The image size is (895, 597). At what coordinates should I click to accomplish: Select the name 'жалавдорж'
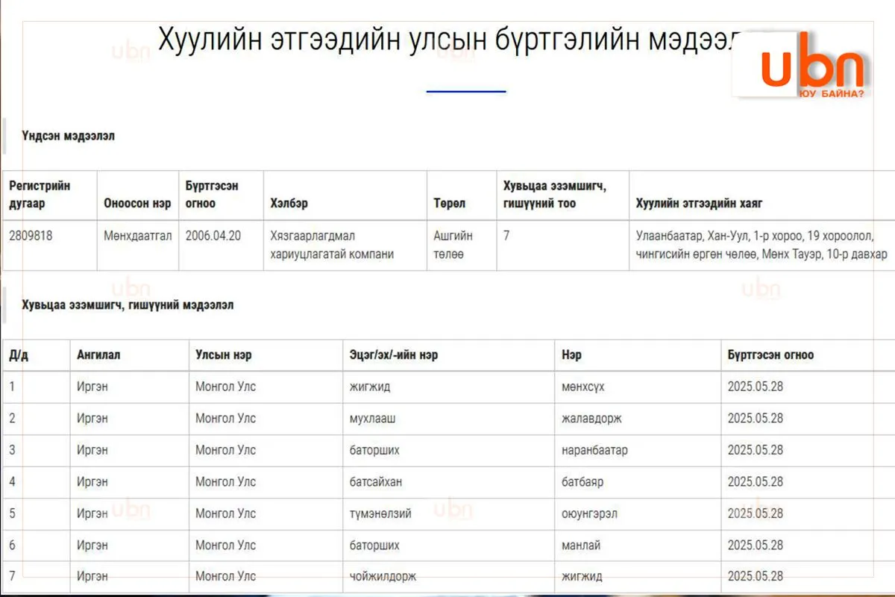coord(591,419)
